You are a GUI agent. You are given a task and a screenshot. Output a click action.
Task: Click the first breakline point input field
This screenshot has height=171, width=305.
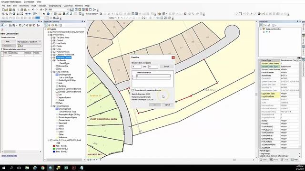(137, 66)
